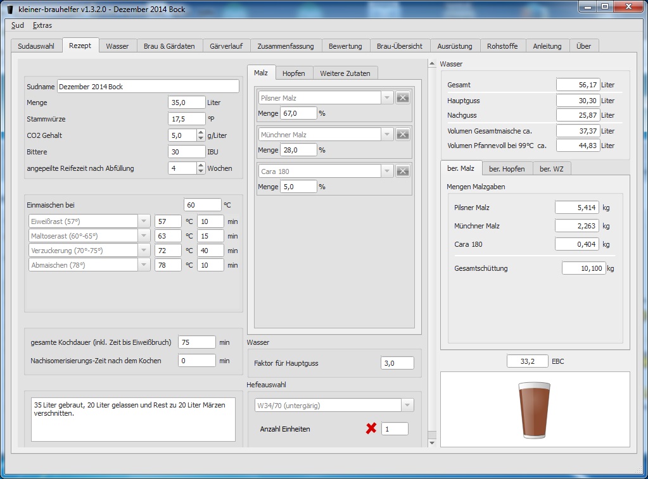Show the ber. Hopfen tab
This screenshot has width=648, height=479.
pos(507,169)
